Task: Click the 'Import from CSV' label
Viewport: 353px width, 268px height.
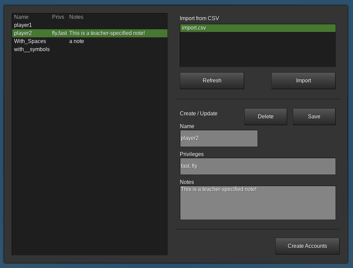Action: [199, 18]
